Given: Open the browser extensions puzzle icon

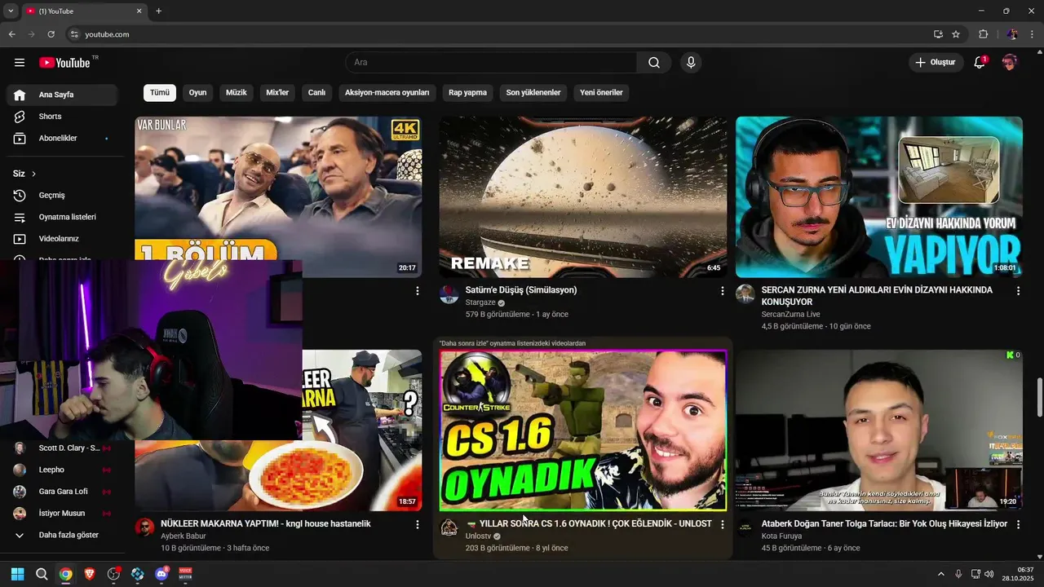Looking at the screenshot, I should click(x=983, y=34).
